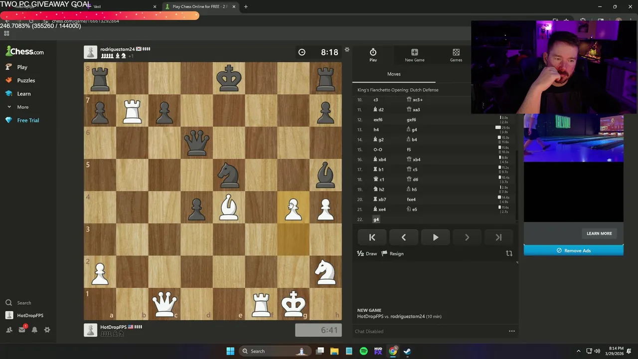Select move 22 g4 in list

tap(376, 219)
